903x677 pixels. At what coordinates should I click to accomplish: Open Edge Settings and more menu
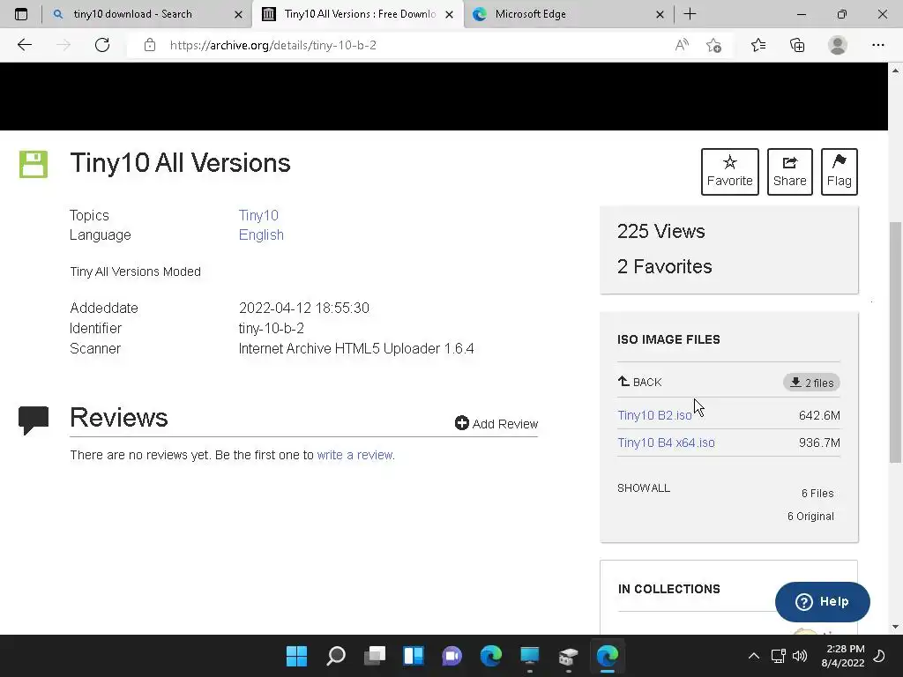click(x=877, y=45)
